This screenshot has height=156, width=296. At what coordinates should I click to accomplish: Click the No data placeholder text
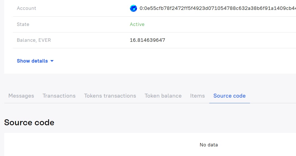pyautogui.click(x=209, y=145)
